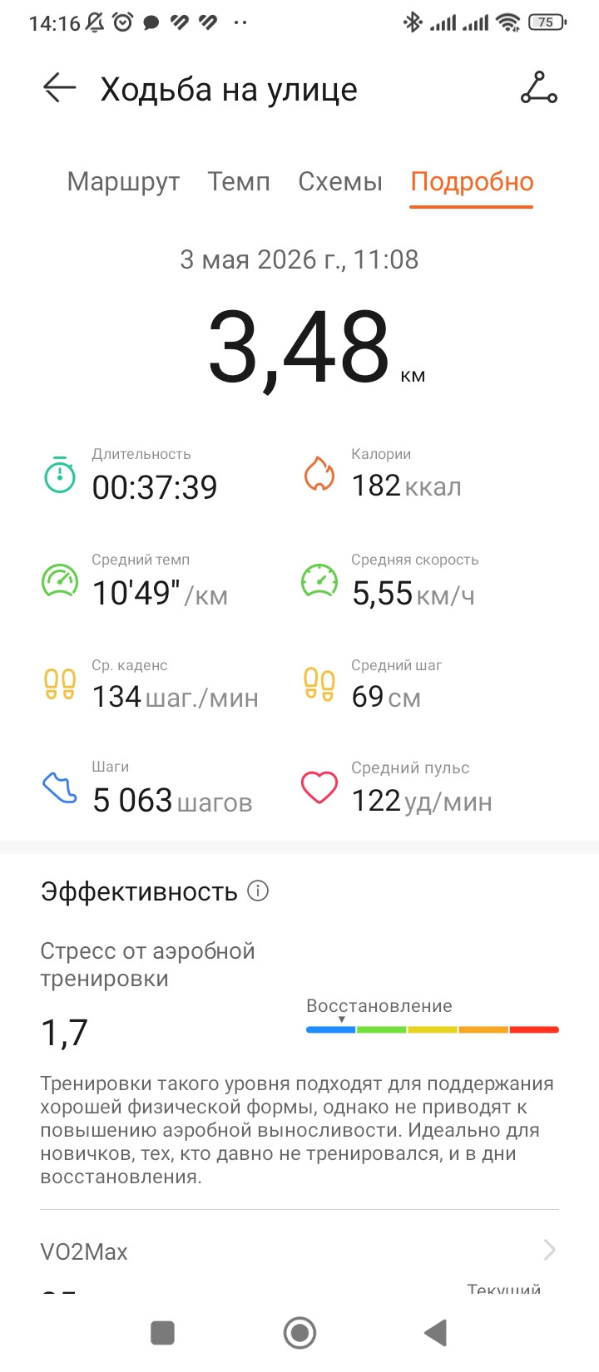
Task: Tap the footprints icon for Ср. каденс
Action: 60,684
